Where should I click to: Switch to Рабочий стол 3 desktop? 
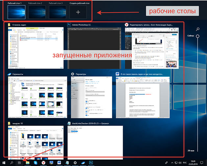coord(57,12)
